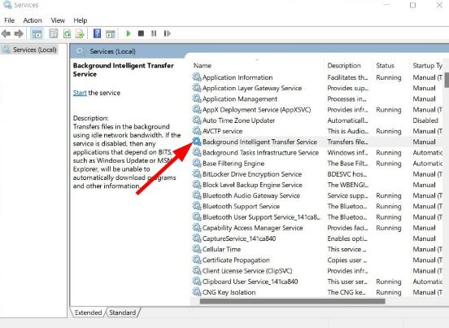The width and height of the screenshot is (449, 328).
Task: Toggle the Show/Hide Console Tree icon
Action: (x=37, y=34)
